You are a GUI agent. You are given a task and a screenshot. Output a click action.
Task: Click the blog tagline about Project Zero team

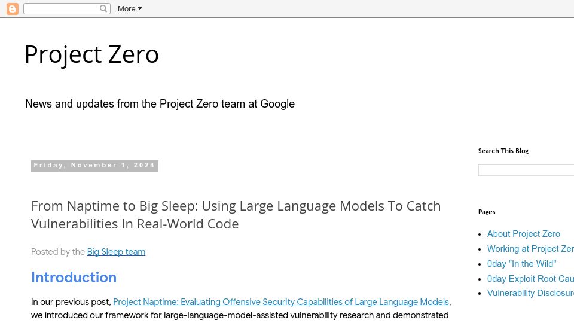click(160, 104)
